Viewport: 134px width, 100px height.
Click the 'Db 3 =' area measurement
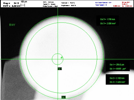(108, 23)
